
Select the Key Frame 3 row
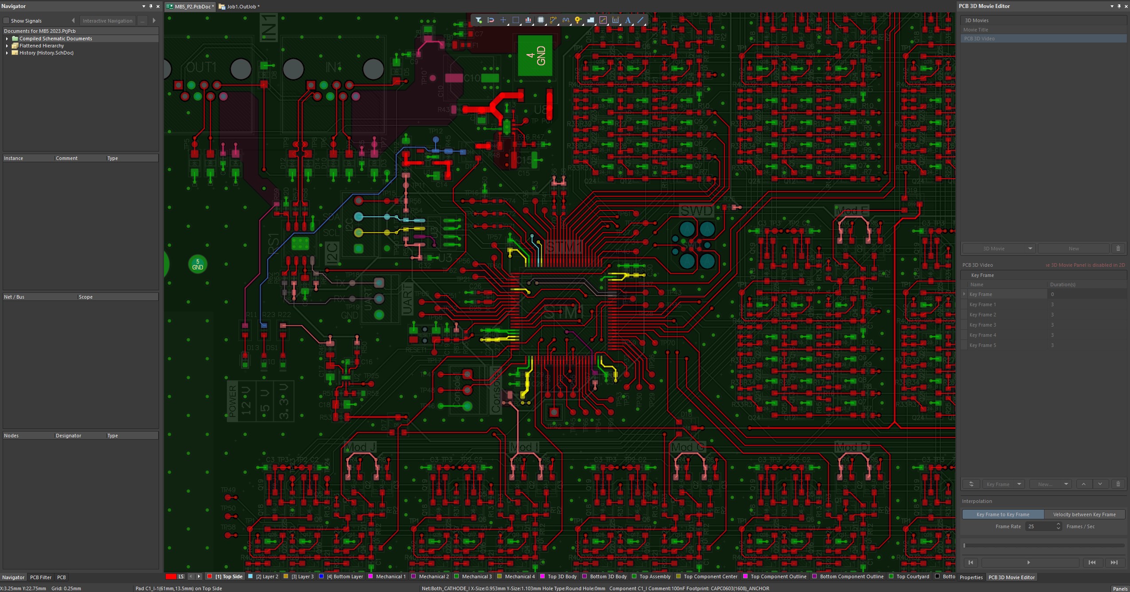click(1043, 325)
